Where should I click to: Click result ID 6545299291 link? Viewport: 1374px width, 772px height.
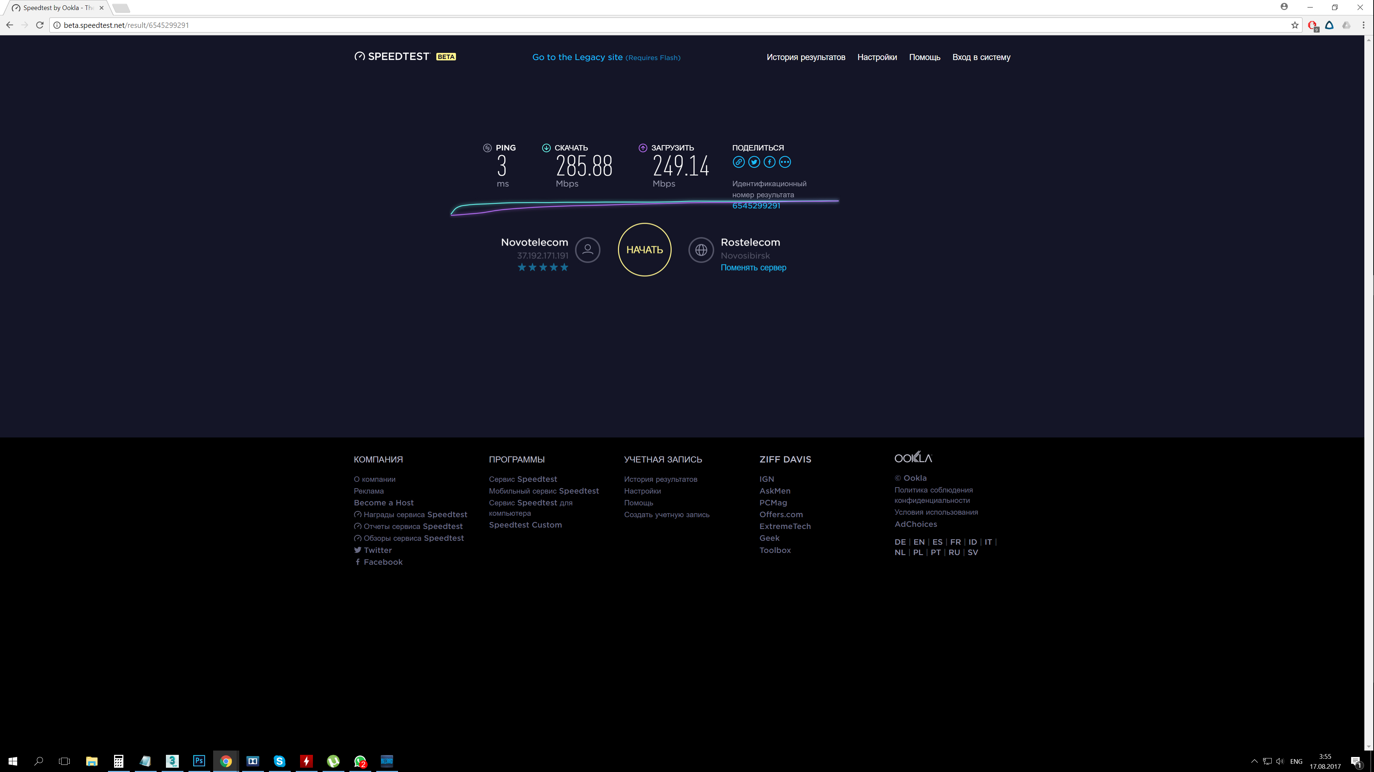tap(756, 206)
